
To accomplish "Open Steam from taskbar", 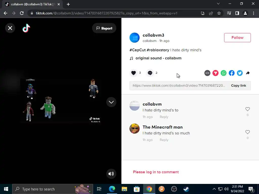I will pos(186,189).
